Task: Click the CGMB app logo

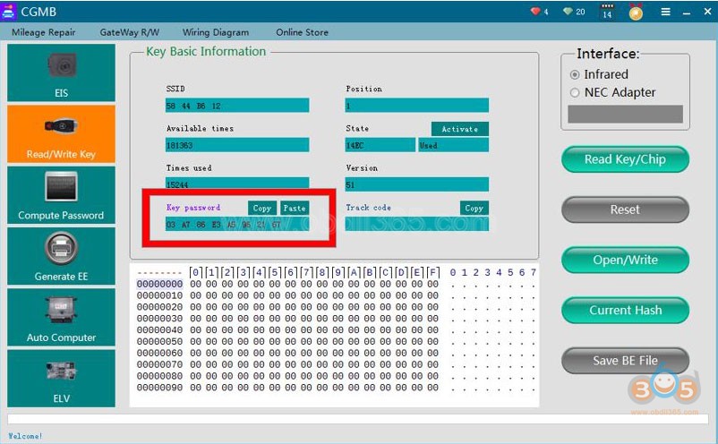Action: pyautogui.click(x=9, y=12)
